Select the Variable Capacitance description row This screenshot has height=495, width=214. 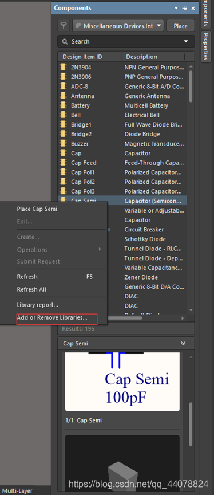(153, 268)
